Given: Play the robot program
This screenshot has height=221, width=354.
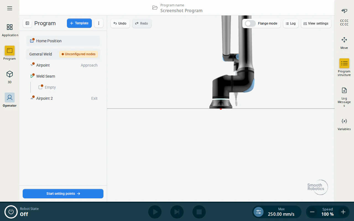Looking at the screenshot, I should tap(155, 212).
